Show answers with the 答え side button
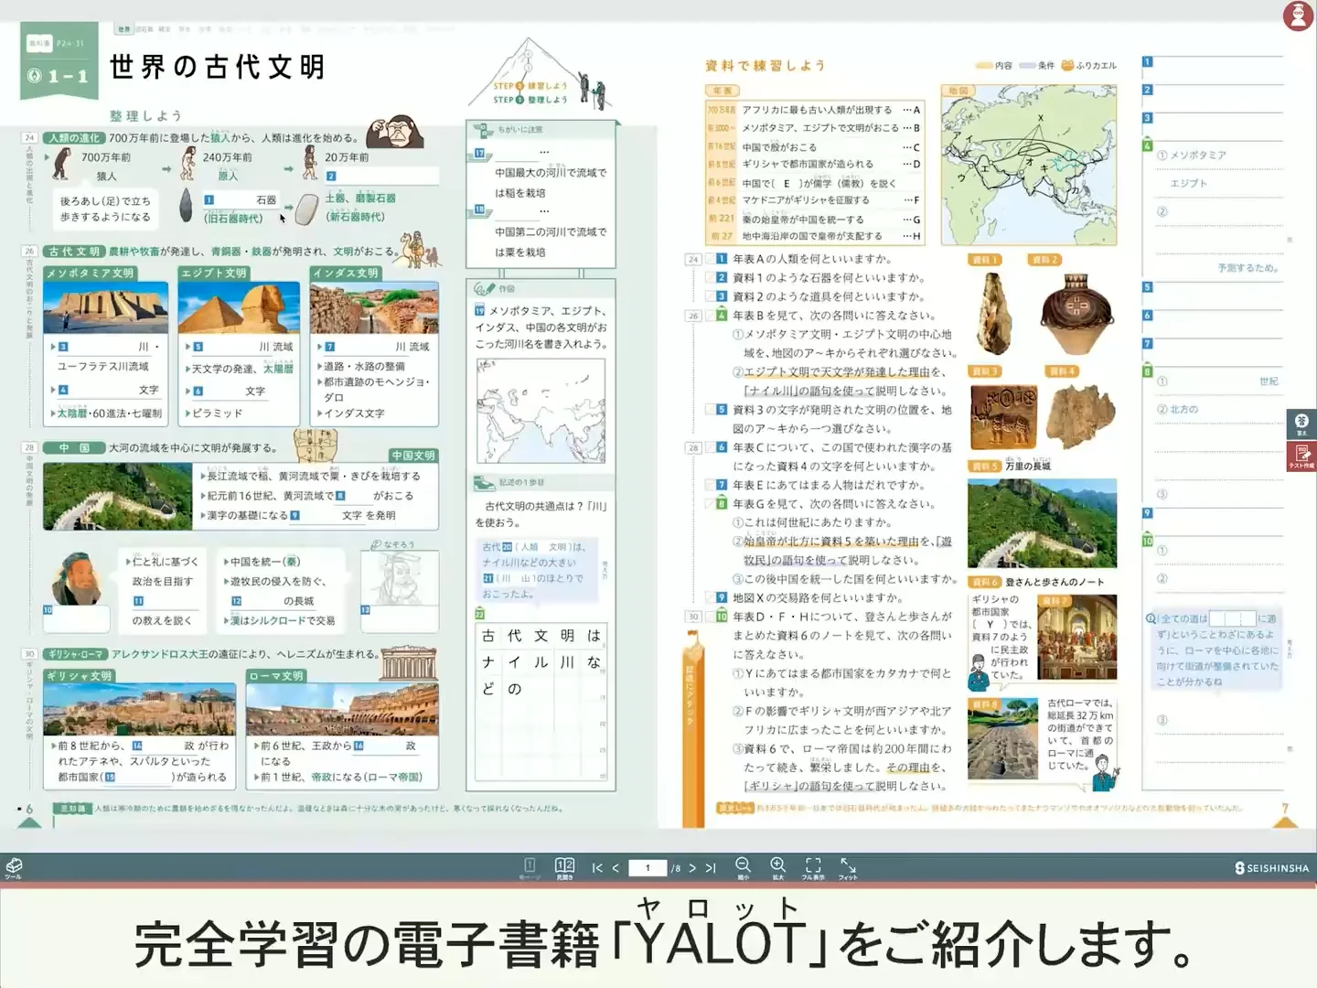The height and width of the screenshot is (988, 1317). [1301, 424]
